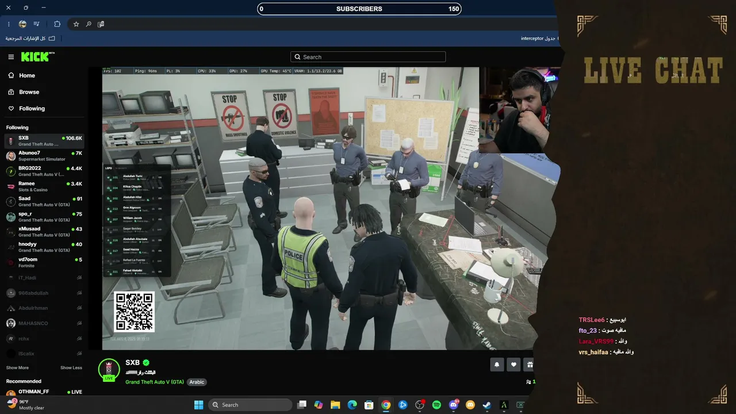Open BRG2022 channel in Following list
This screenshot has height=414, width=736.
click(x=44, y=171)
